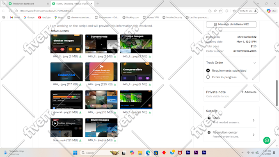Click the Order in progress status circle
279x157 pixels.
point(208,77)
